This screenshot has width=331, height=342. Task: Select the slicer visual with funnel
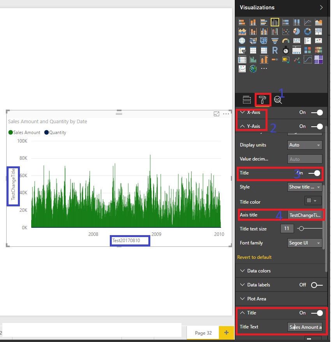click(242, 51)
